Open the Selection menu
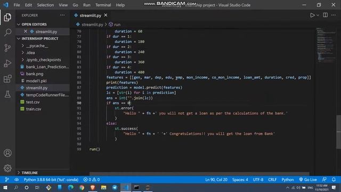 45,5
